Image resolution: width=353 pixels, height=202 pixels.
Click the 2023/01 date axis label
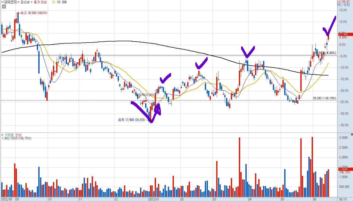pos(154,199)
